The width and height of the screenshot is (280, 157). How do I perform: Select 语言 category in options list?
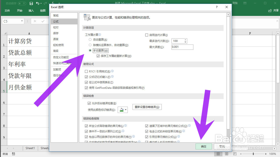pos(64,39)
